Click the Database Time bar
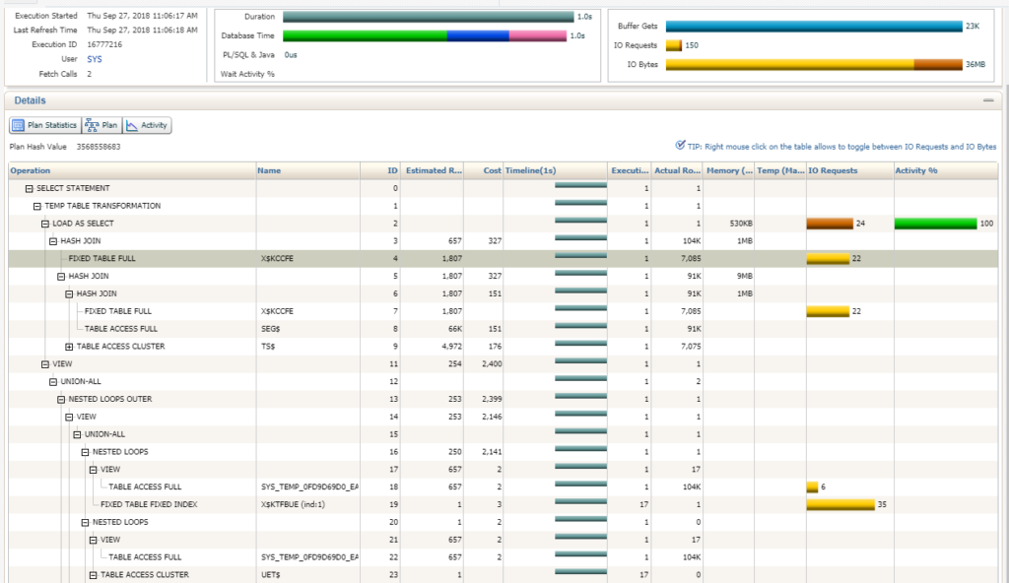 tap(425, 35)
